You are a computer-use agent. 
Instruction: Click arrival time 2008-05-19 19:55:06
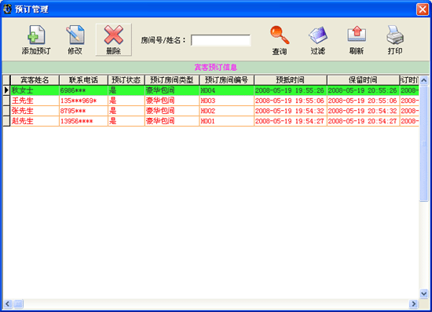pyautogui.click(x=291, y=101)
